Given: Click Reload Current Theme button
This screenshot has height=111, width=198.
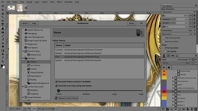Looking at the screenshot, I should pyautogui.click(x=66, y=98).
